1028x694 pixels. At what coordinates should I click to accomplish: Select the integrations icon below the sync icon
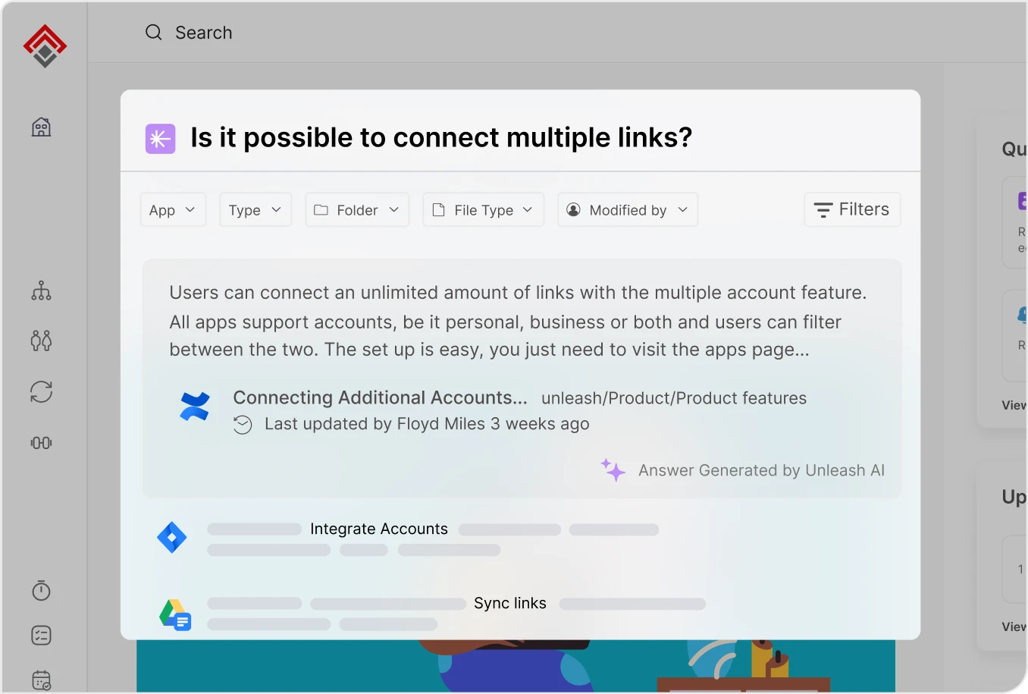pos(41,442)
